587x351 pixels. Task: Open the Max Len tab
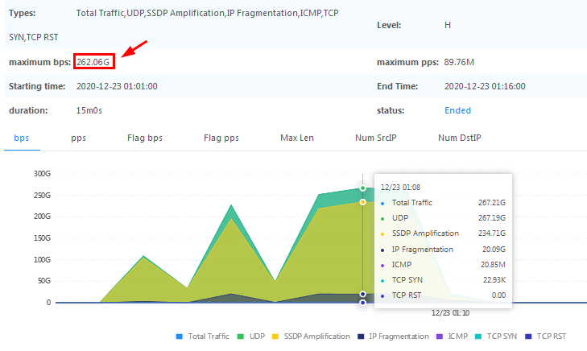click(296, 138)
